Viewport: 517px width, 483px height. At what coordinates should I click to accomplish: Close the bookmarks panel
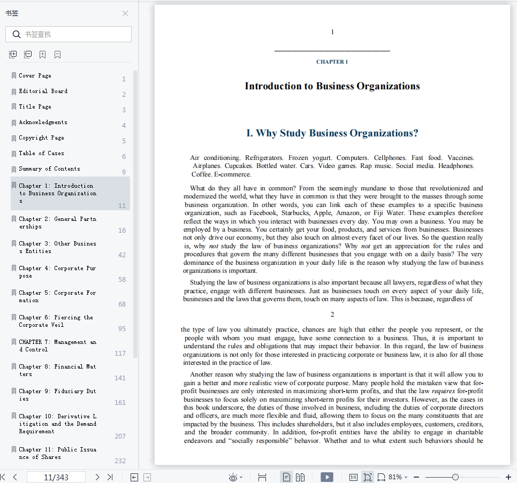pyautogui.click(x=125, y=13)
